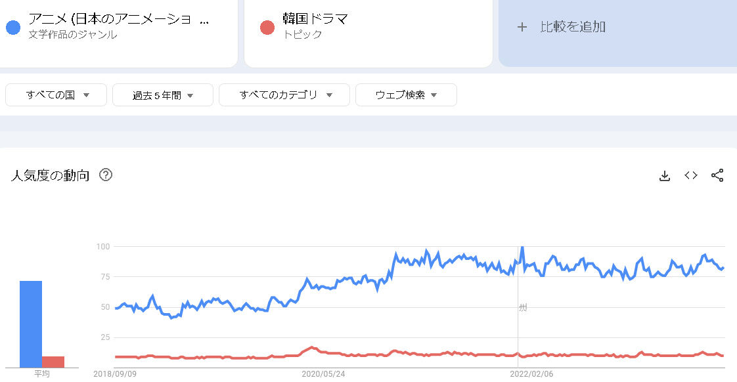737x382 pixels.
Task: Click the plus icon in 比較を追加
Action: 522,27
